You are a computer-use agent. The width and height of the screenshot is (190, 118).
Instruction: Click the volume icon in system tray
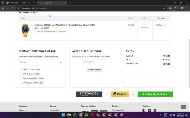pos(174,115)
